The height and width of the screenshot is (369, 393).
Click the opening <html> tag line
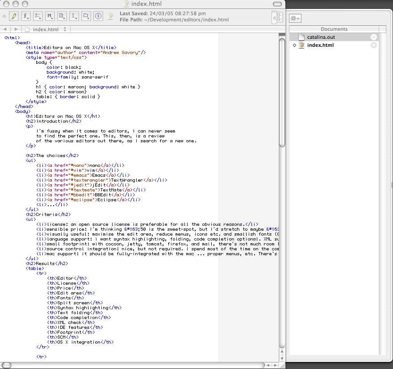coord(12,38)
